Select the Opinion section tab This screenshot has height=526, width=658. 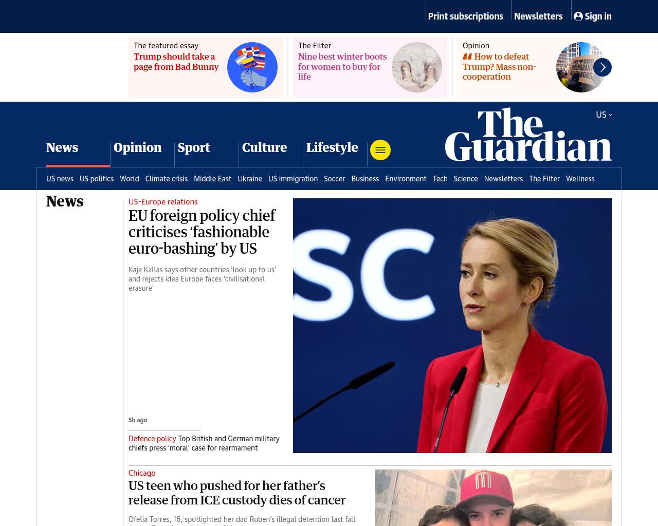(137, 148)
